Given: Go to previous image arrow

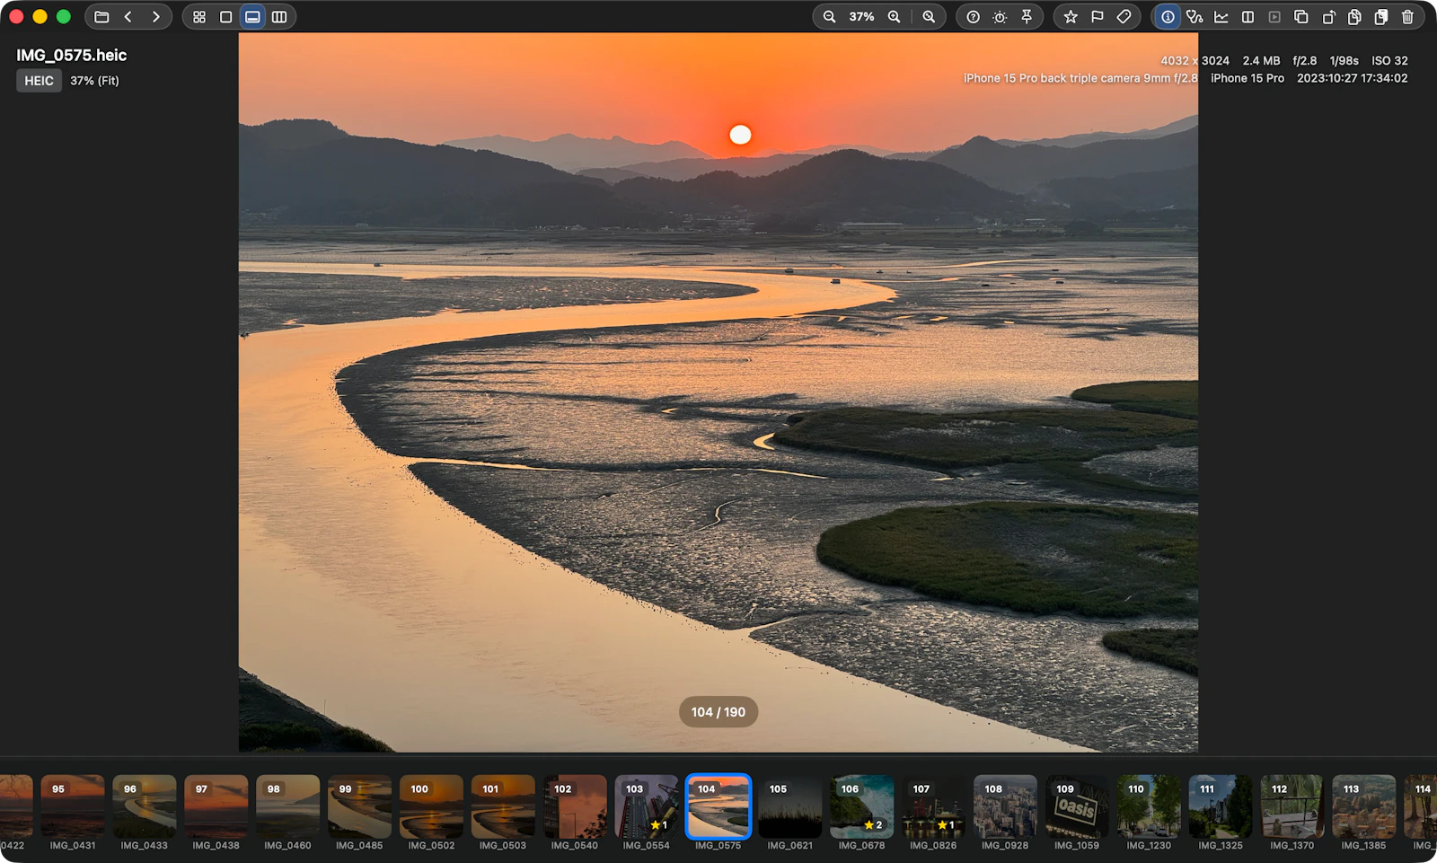Looking at the screenshot, I should (128, 17).
